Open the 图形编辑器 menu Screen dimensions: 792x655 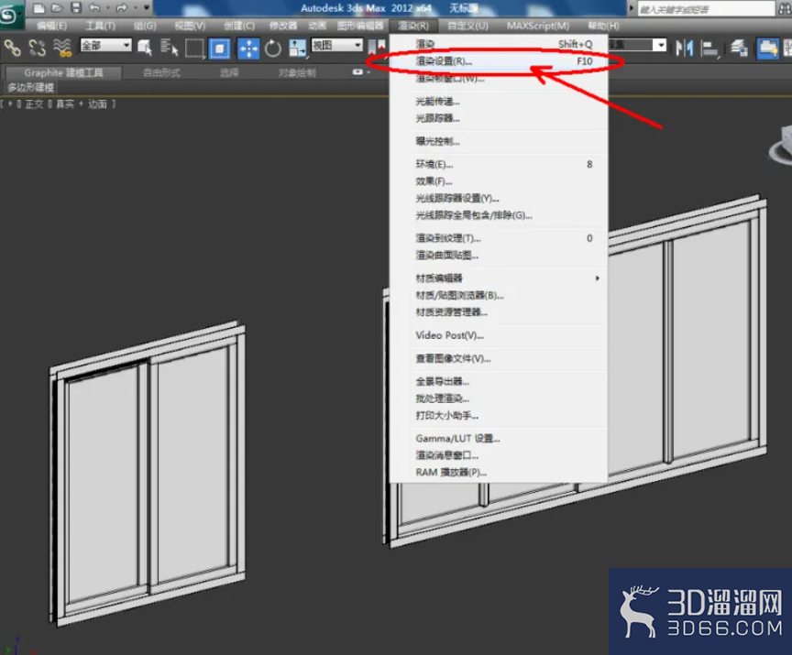[x=360, y=26]
